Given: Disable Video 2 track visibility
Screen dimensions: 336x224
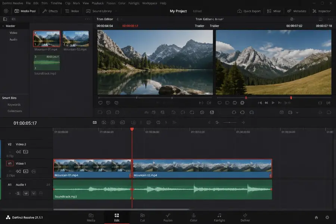Looking at the screenshot, I should point(25,152).
